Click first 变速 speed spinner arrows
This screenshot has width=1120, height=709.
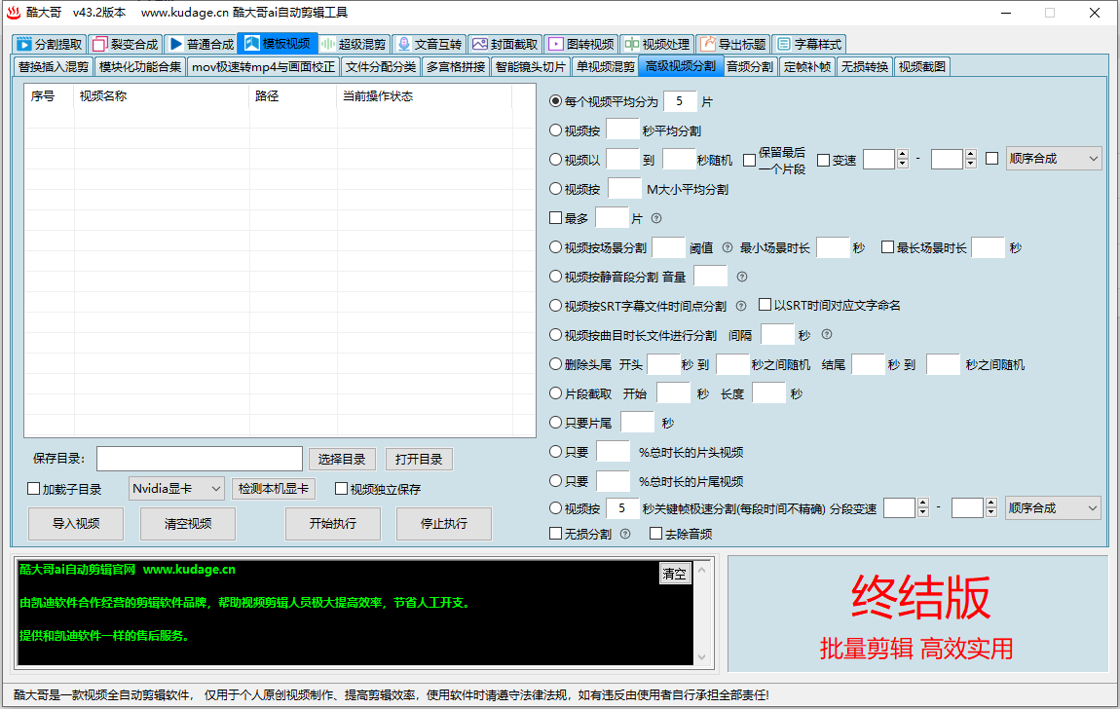(903, 159)
